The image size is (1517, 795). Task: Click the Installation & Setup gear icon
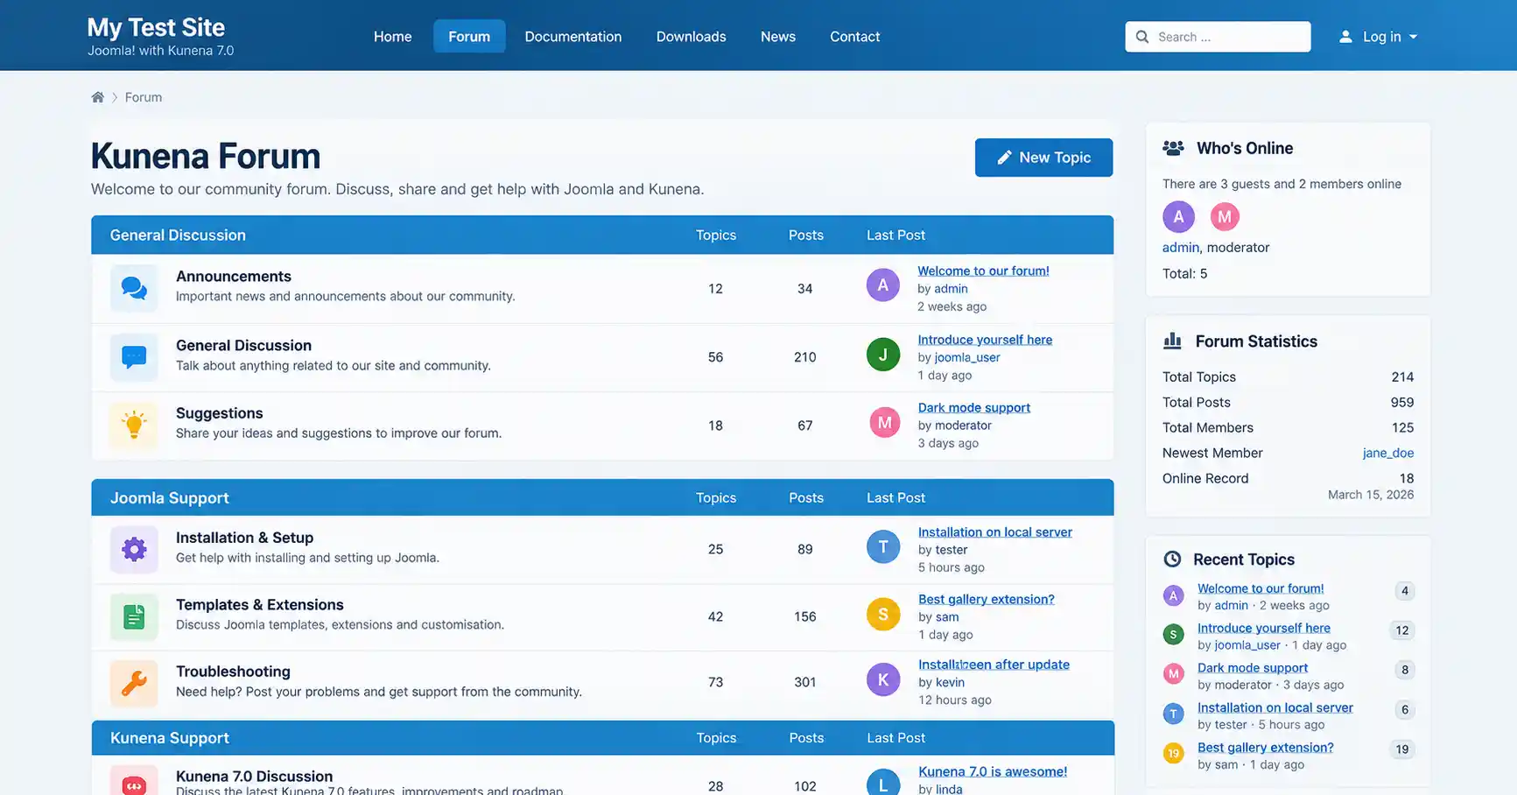click(x=134, y=549)
